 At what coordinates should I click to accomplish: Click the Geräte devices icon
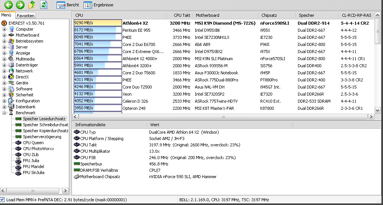(x=11, y=83)
